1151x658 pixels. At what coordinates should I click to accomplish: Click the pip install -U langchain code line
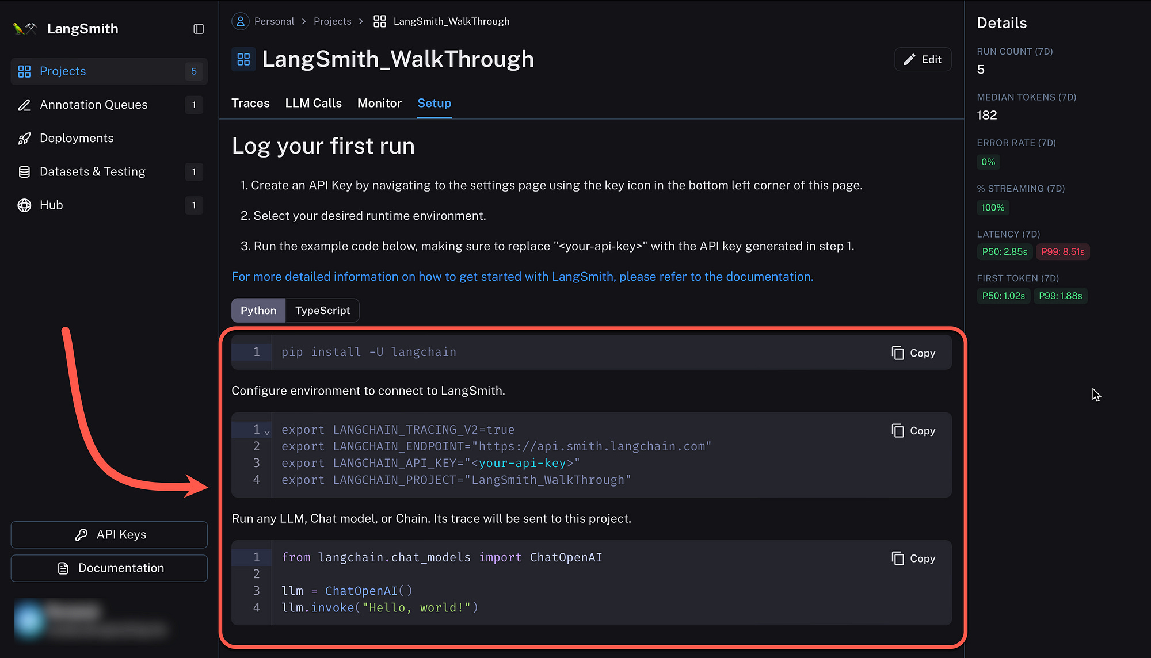click(369, 352)
